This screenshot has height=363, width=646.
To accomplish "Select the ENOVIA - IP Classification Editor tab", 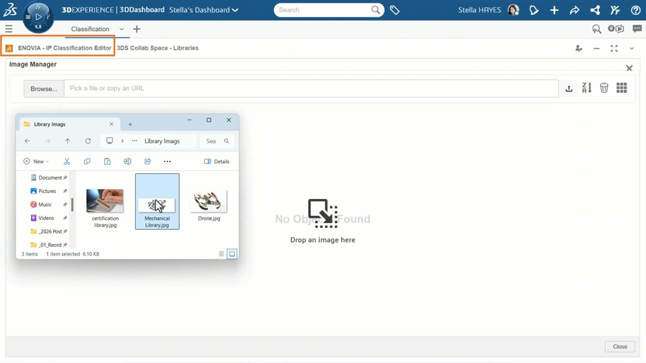I will coord(58,48).
